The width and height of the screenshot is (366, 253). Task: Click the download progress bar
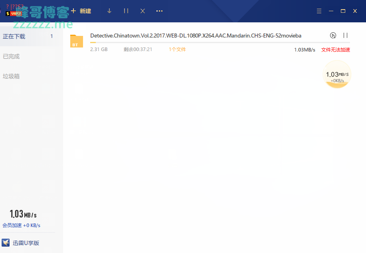pos(220,42)
